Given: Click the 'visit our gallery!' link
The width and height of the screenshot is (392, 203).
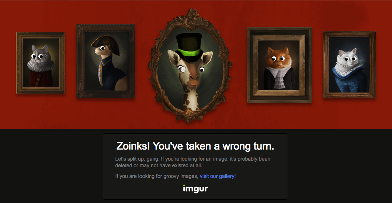Looking at the screenshot, I should pyautogui.click(x=218, y=176).
